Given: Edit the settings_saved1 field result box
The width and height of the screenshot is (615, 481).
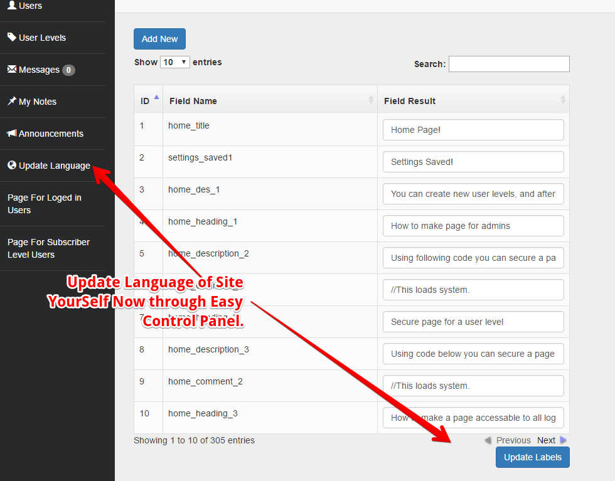Looking at the screenshot, I should [x=473, y=162].
